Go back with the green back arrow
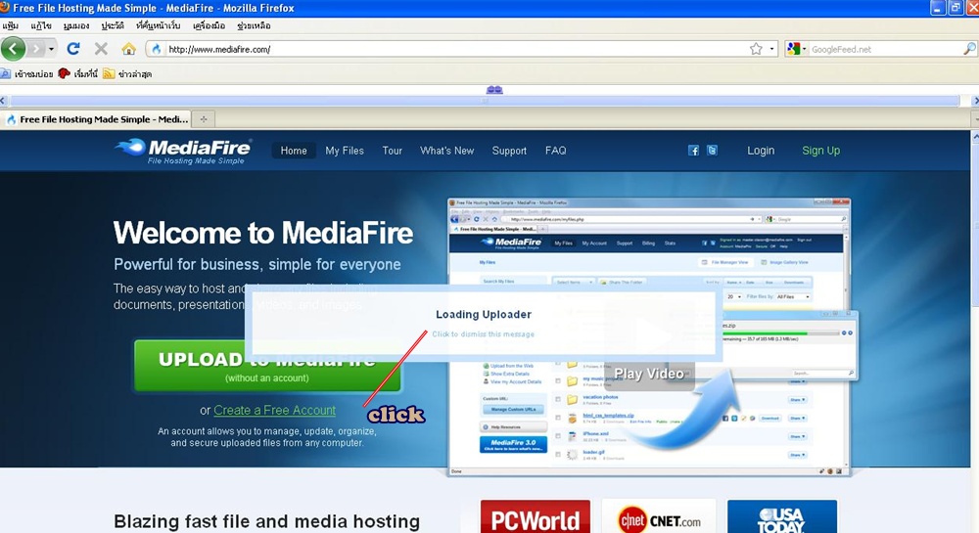The height and width of the screenshot is (533, 979). [x=13, y=49]
